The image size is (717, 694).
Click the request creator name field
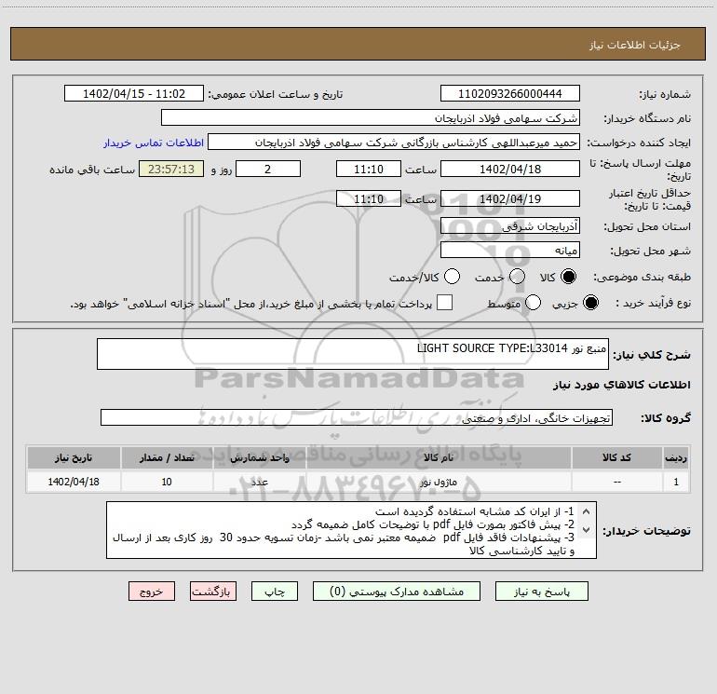tap(394, 143)
